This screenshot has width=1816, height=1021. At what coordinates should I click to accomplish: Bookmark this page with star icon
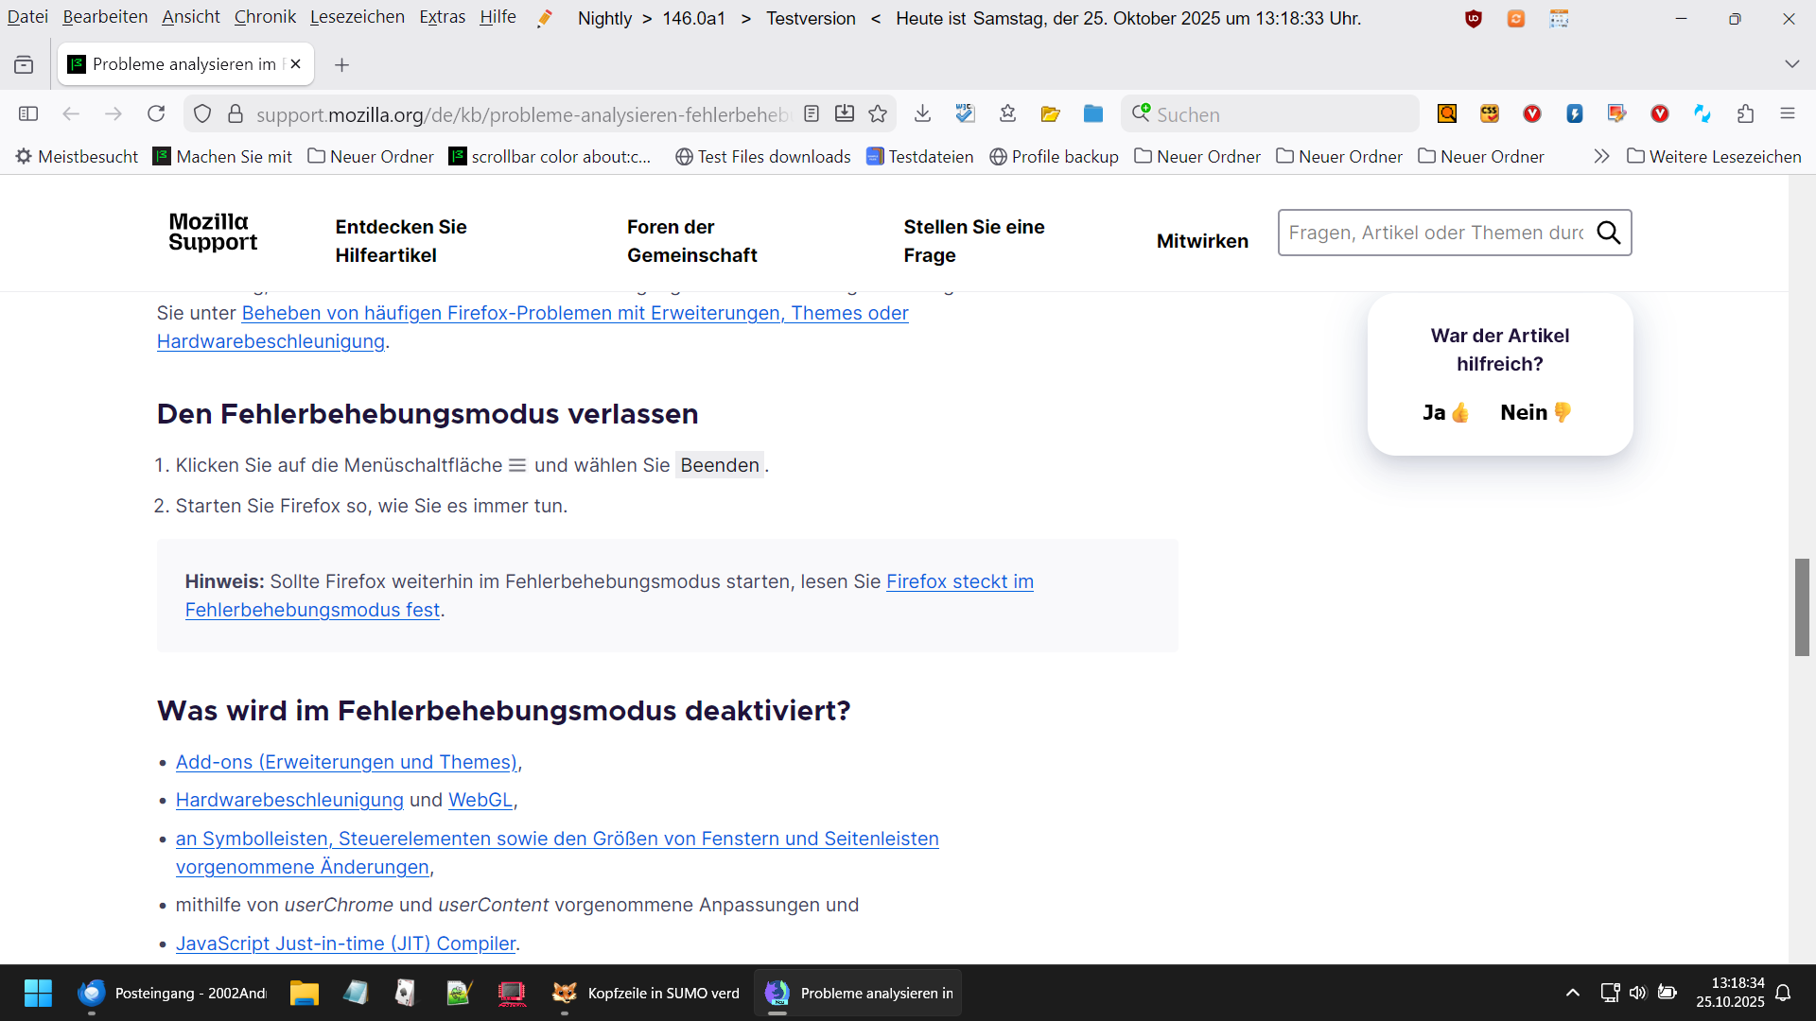click(878, 114)
